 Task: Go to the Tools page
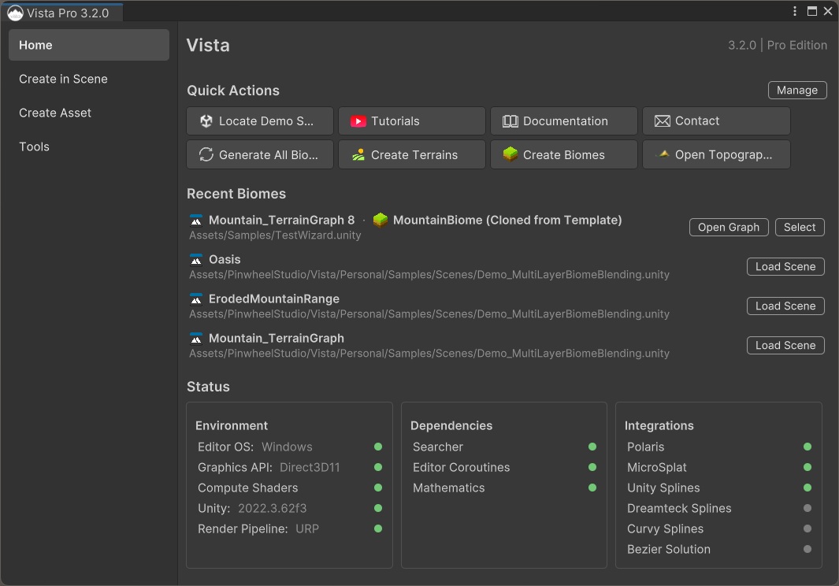click(89, 146)
